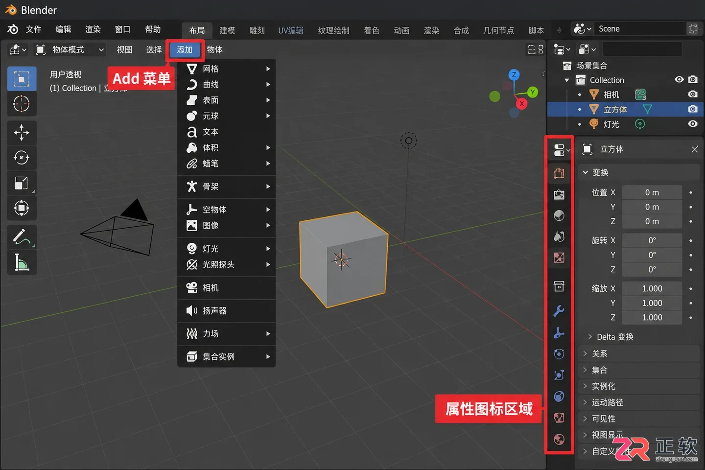Open the Physics properties tab icon

559,354
